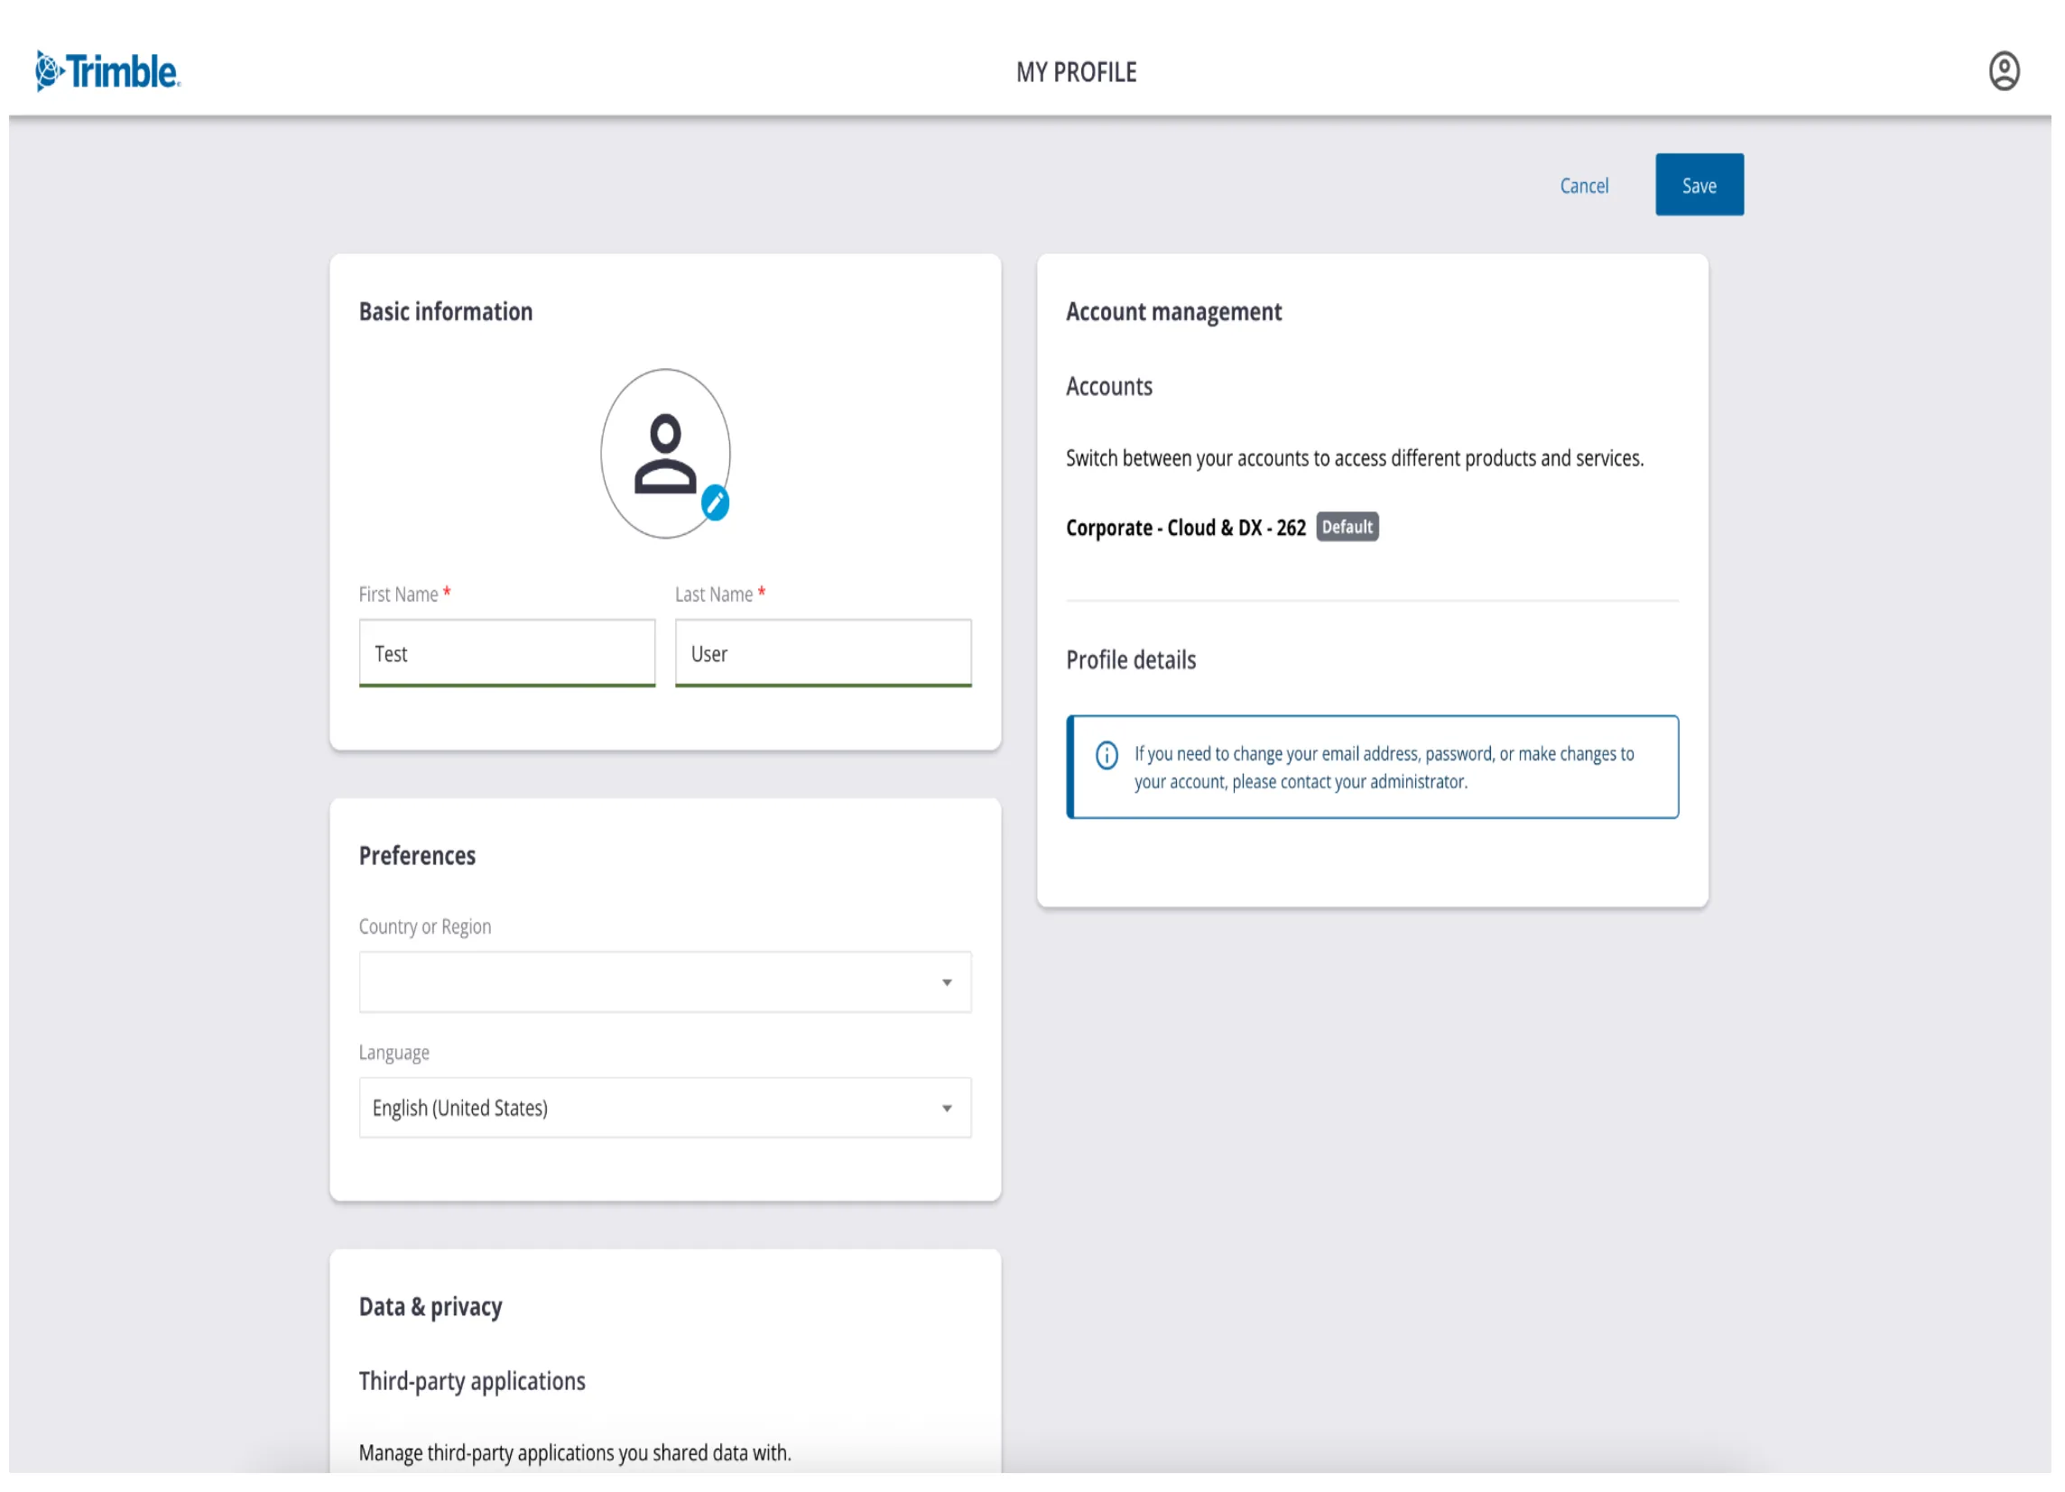Click the pencil edit avatar icon
The width and height of the screenshot is (2065, 1492).
(715, 502)
